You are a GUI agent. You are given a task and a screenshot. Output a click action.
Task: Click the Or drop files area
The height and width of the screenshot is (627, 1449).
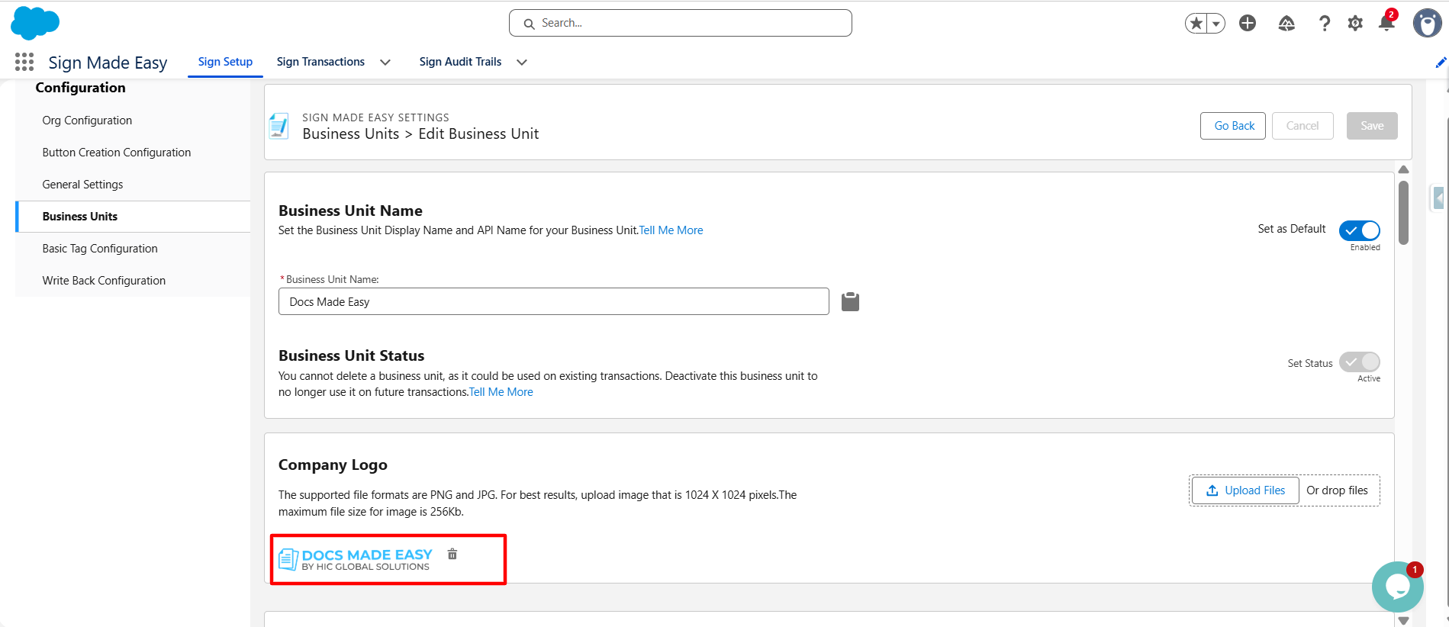1337,490
